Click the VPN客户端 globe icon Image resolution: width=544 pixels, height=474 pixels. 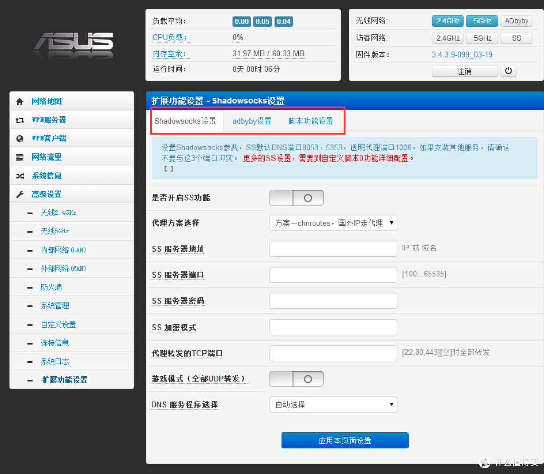coord(19,138)
